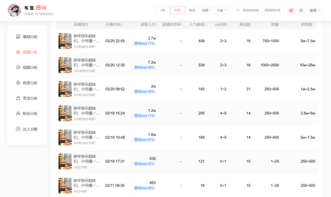Open the date range picker field

click(x=259, y=10)
